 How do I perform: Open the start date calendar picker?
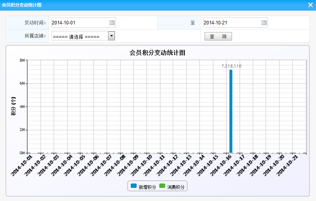(x=112, y=23)
